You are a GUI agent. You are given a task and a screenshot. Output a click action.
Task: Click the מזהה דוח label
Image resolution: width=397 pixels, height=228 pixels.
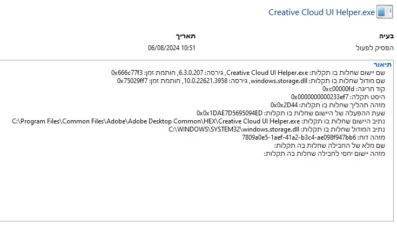click(372, 137)
